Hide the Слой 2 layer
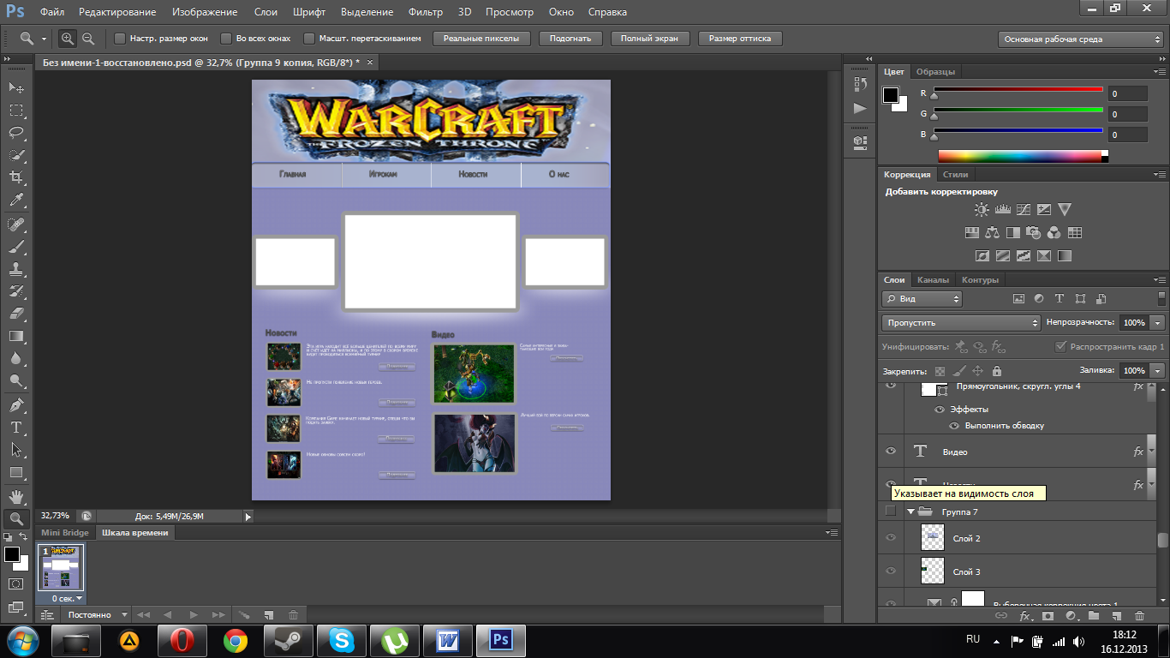 891,538
